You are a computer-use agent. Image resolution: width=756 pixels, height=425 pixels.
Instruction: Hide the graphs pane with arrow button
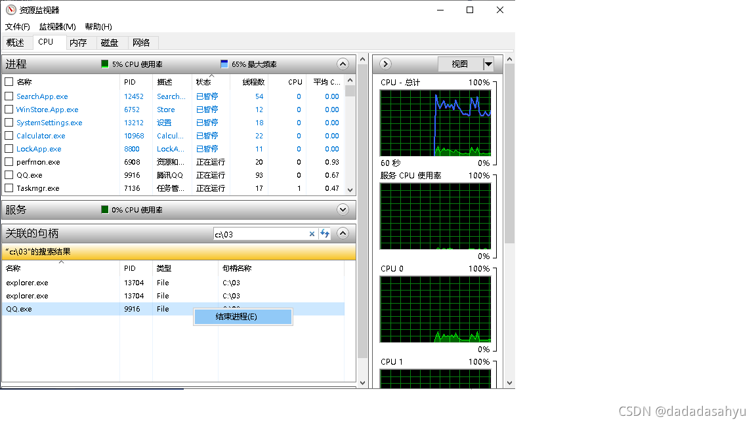point(385,64)
